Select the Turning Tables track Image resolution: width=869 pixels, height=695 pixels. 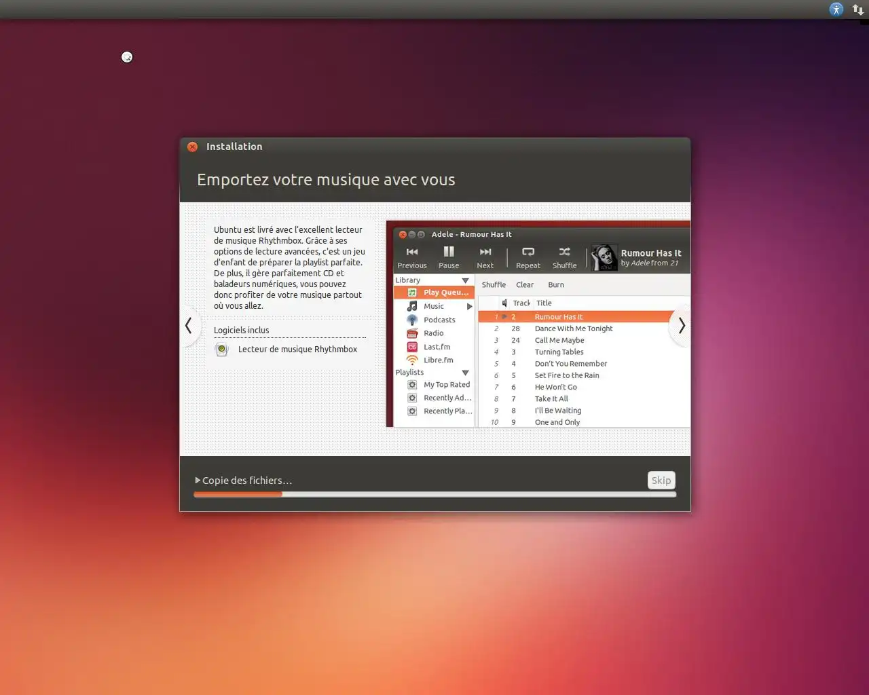click(584, 352)
